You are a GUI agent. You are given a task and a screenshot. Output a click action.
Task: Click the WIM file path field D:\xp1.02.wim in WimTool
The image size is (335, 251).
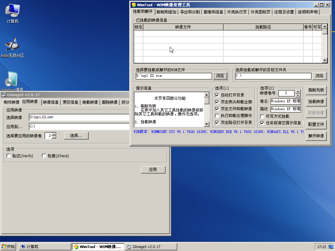point(174,76)
